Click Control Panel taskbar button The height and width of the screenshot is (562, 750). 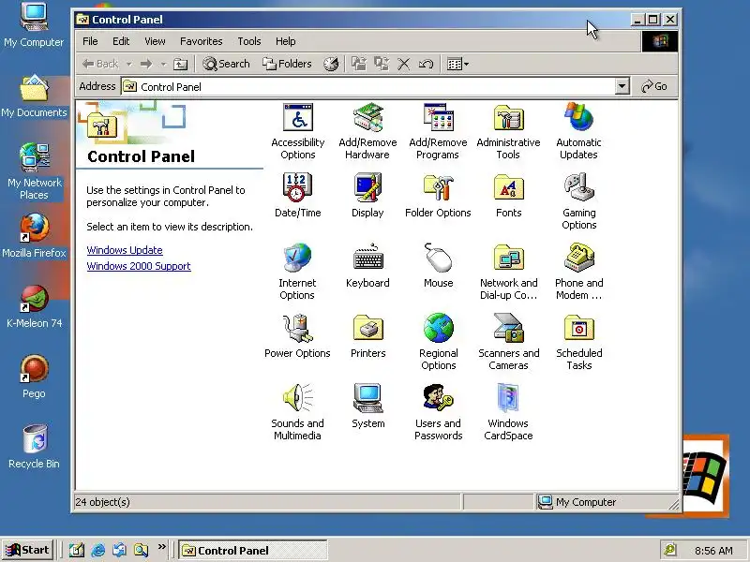click(x=252, y=551)
